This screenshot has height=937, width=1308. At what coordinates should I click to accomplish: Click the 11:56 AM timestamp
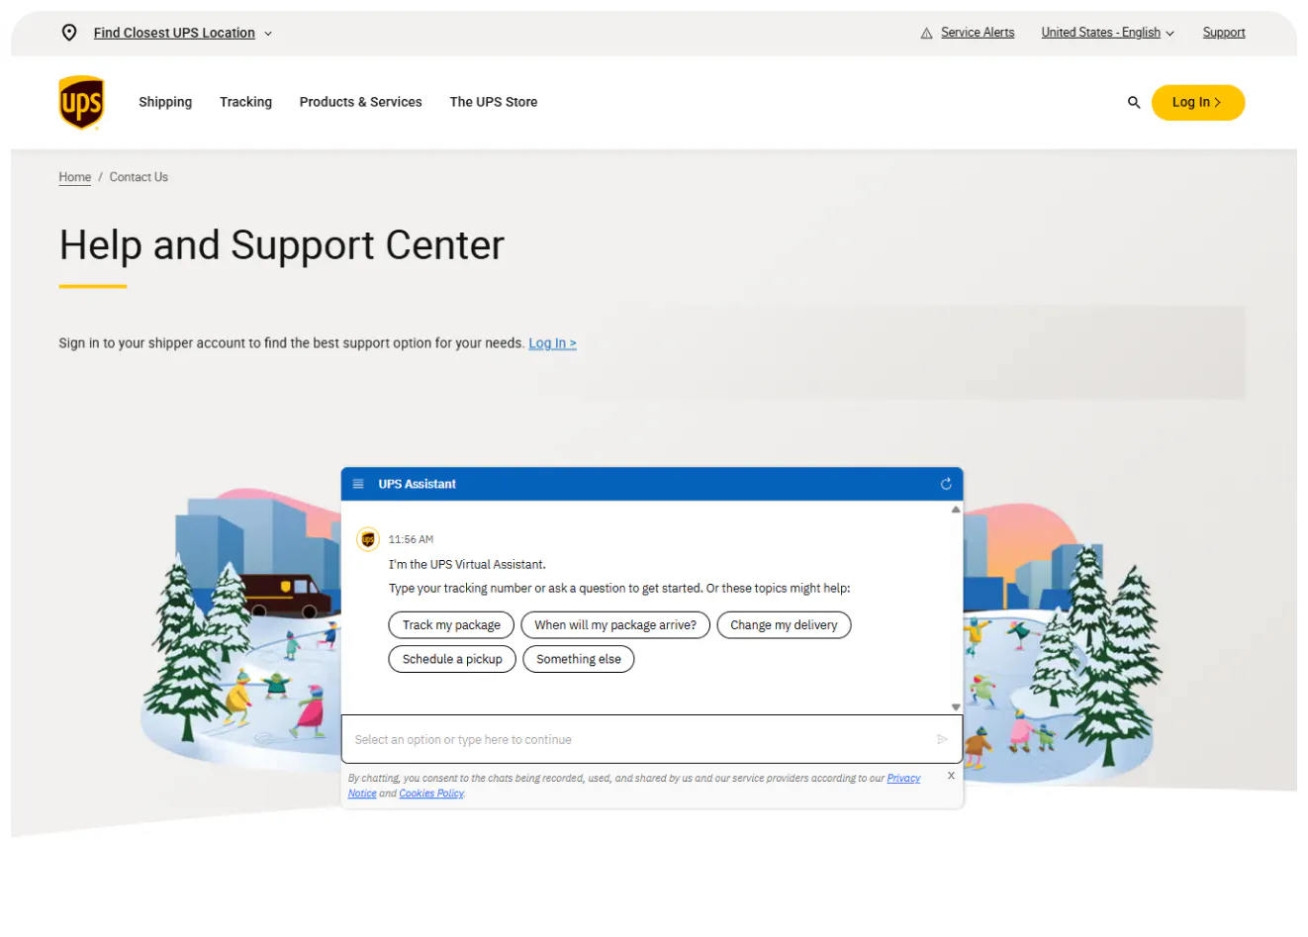tap(411, 539)
